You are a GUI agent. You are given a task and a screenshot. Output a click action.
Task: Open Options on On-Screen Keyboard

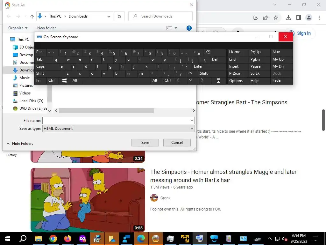coord(238,80)
